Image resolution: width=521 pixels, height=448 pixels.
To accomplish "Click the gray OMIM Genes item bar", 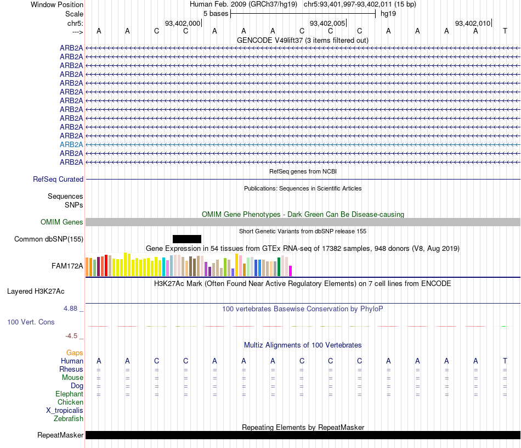I will [x=303, y=222].
